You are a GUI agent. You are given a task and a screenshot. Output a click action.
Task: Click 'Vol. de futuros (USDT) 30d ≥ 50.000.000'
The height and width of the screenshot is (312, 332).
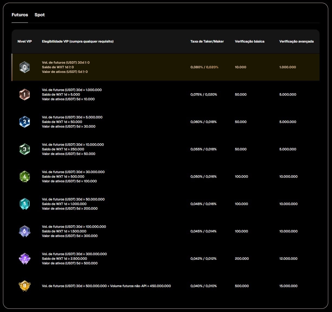click(73, 199)
